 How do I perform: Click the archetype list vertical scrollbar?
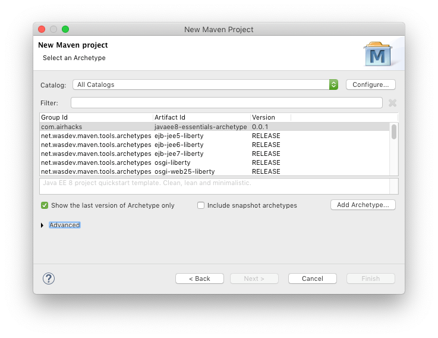(394, 132)
